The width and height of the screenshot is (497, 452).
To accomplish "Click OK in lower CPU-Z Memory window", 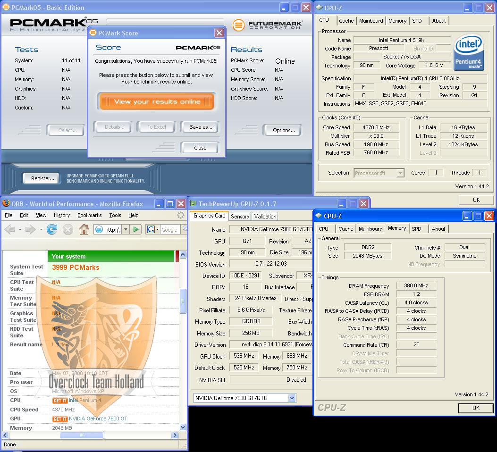I will [x=476, y=408].
